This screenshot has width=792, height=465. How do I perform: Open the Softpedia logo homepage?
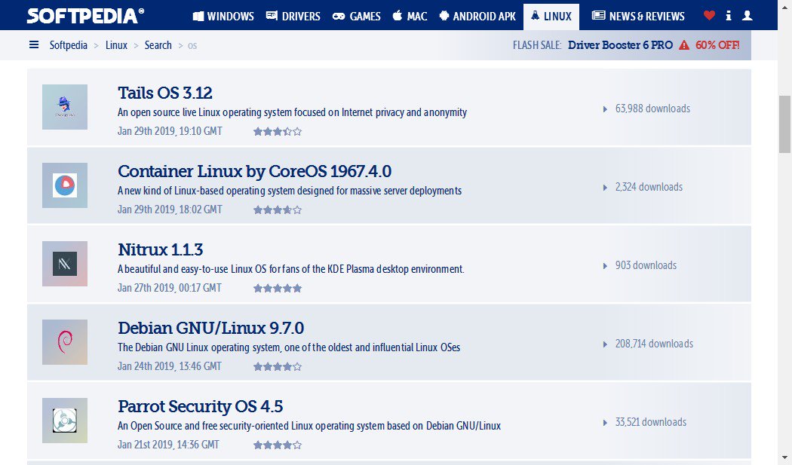tap(85, 16)
